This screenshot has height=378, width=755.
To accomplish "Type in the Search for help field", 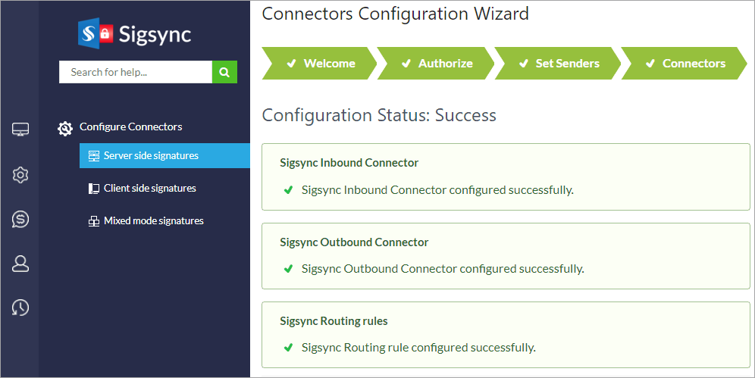I will (x=135, y=72).
